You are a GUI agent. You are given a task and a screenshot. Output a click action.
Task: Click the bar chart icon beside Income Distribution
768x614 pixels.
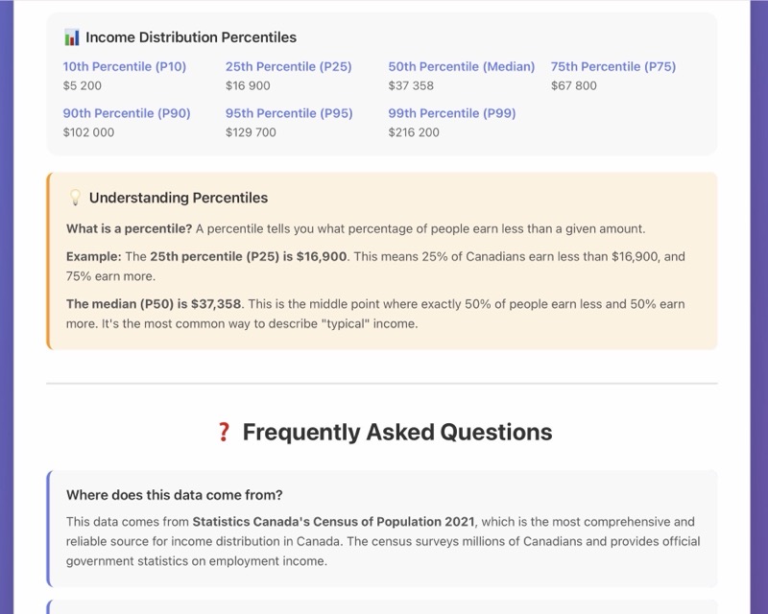(x=72, y=37)
